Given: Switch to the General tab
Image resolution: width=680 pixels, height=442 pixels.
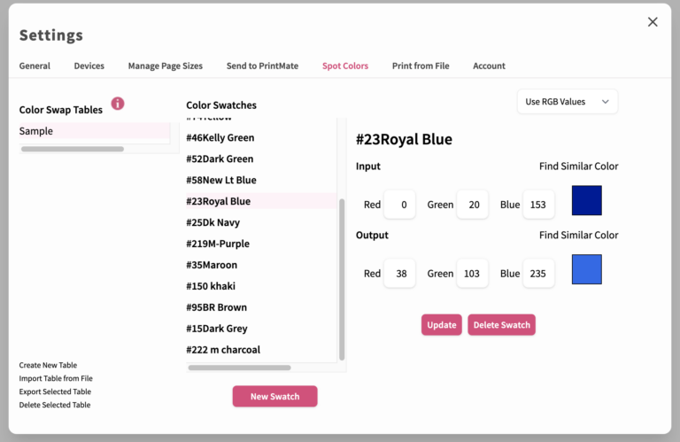Looking at the screenshot, I should [35, 66].
